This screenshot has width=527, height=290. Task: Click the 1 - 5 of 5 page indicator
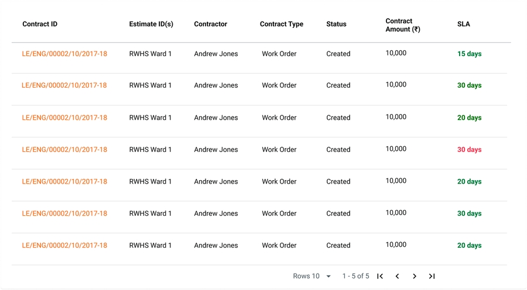tap(355, 276)
